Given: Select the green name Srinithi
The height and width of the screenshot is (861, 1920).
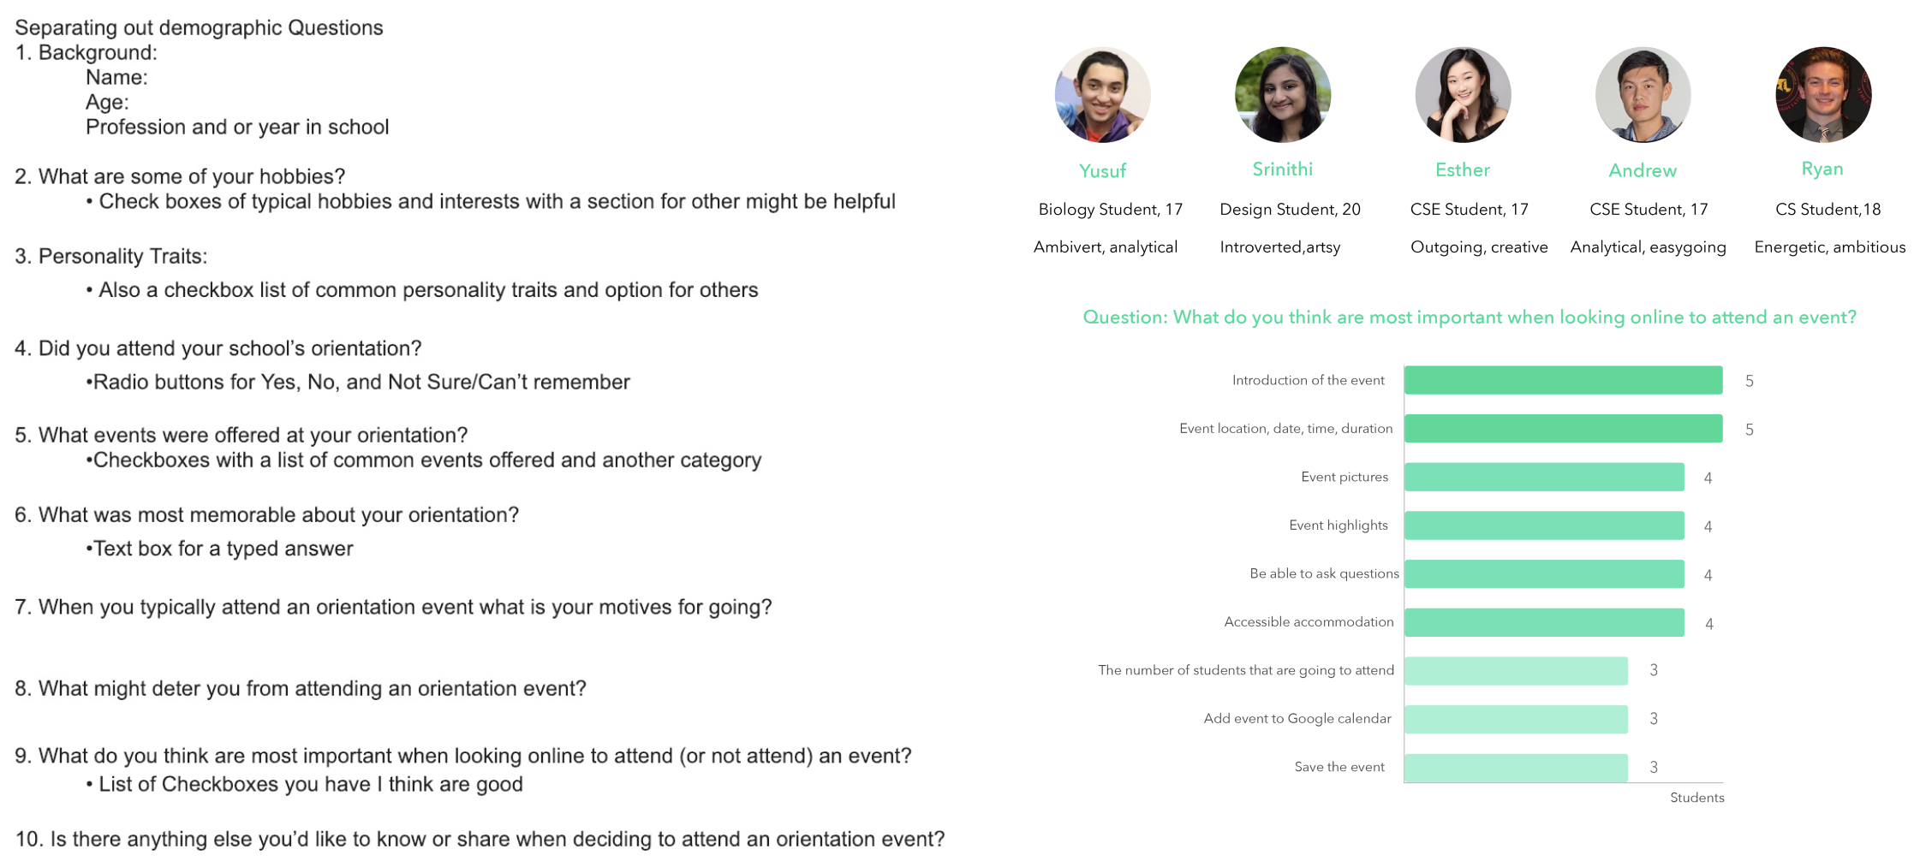Looking at the screenshot, I should (x=1282, y=169).
